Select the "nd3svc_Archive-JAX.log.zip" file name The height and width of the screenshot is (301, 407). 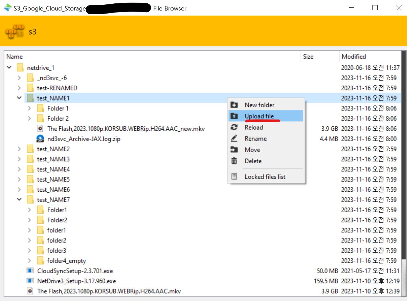[x=84, y=139]
